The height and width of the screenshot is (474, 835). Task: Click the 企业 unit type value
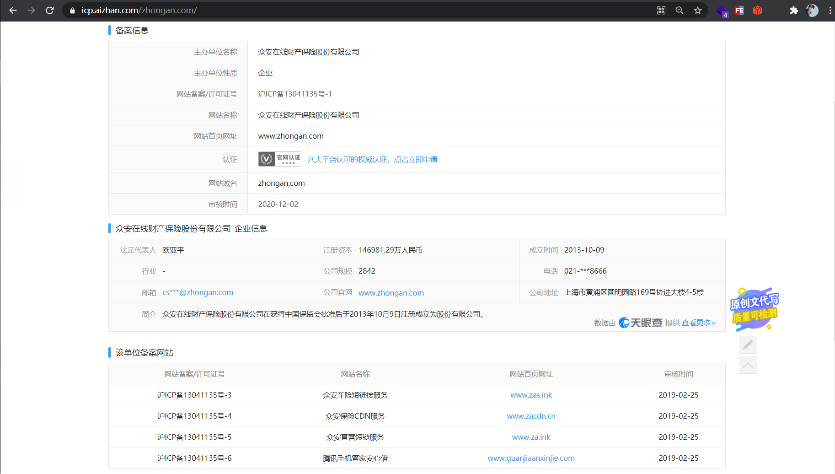[x=265, y=73]
